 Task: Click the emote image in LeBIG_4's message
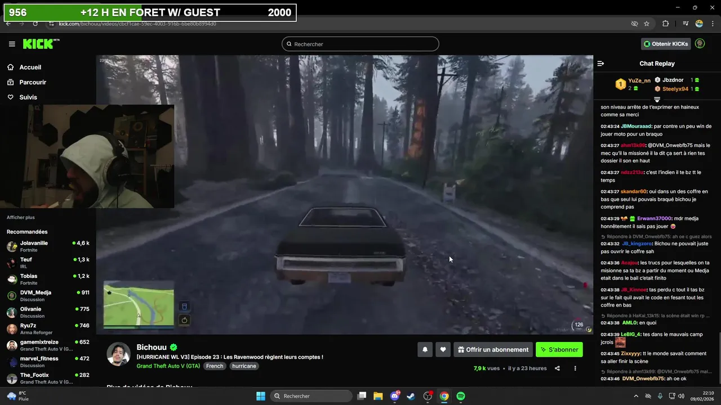pos(620,343)
